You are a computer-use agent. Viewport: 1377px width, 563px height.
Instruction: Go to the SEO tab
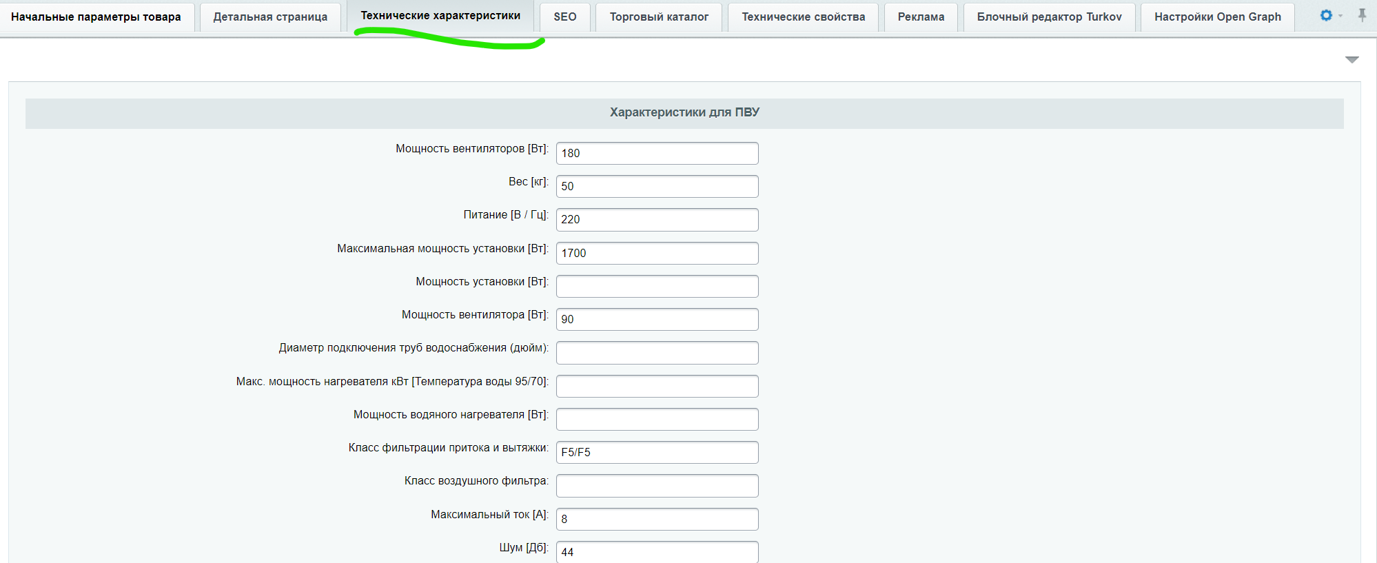tap(565, 17)
